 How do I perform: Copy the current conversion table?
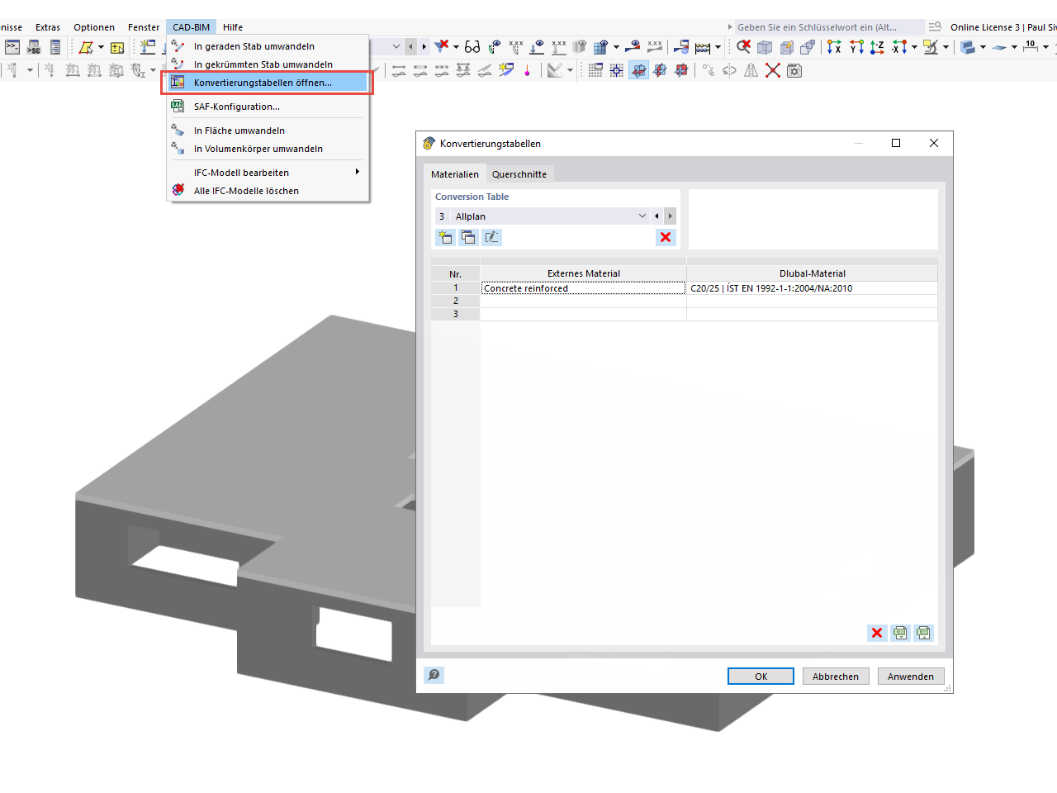[x=467, y=237]
